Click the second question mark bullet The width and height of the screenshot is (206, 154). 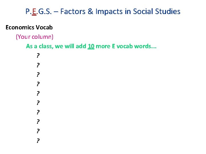pos(38,65)
